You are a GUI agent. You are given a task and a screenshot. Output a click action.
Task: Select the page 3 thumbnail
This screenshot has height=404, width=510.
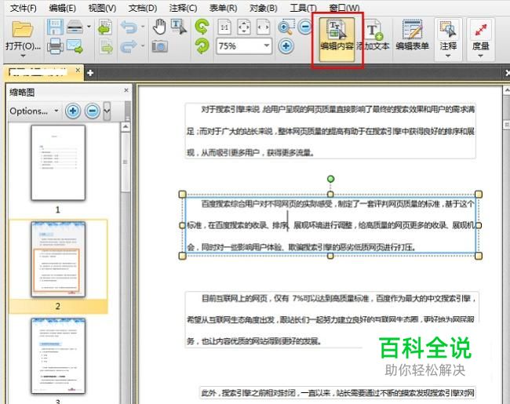coord(58,356)
